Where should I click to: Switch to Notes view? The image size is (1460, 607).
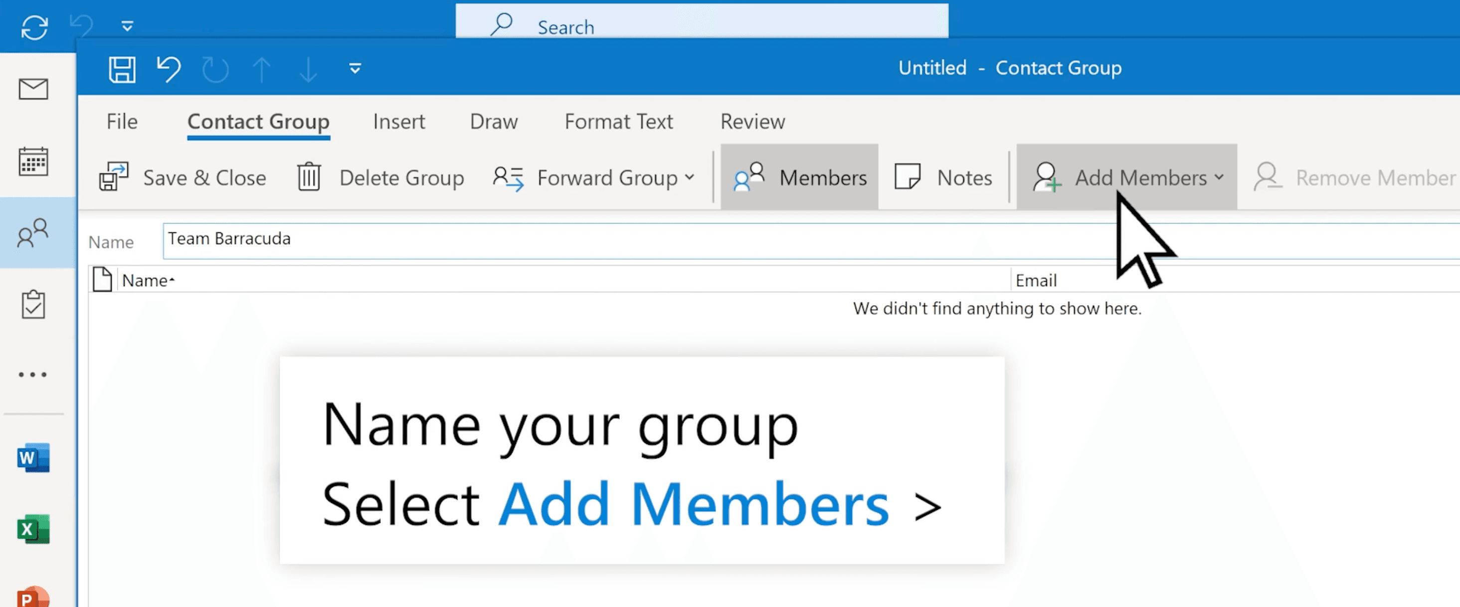[943, 178]
